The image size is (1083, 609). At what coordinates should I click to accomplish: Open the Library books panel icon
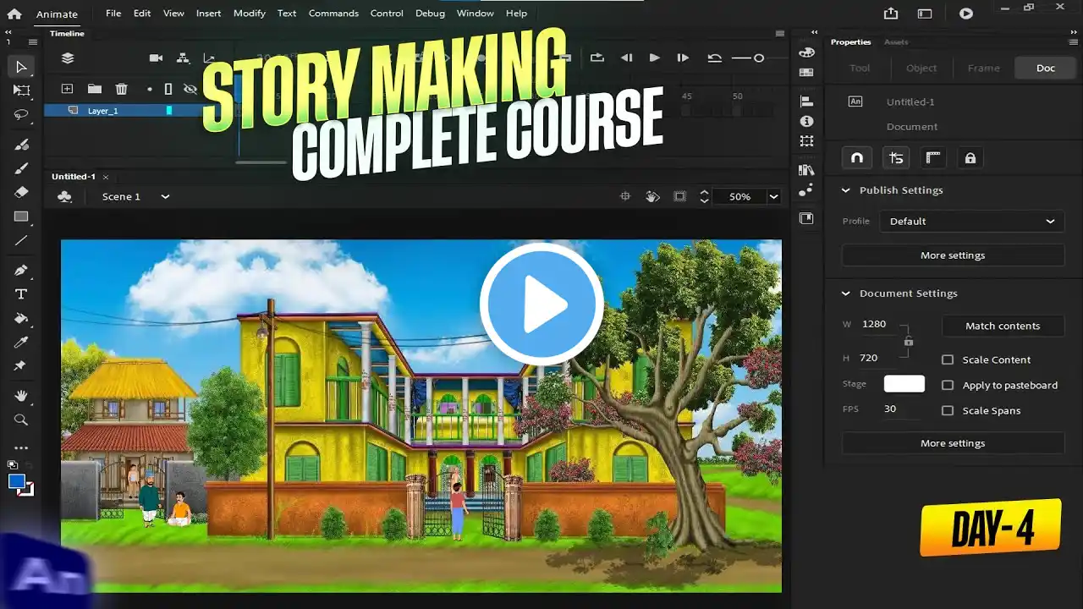click(x=806, y=170)
